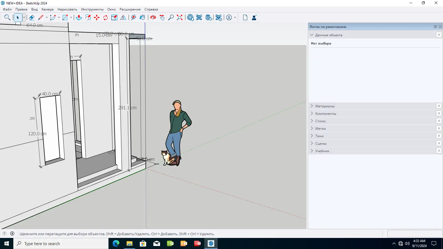Open the Расширения menu
Image resolution: width=443 pixels, height=249 pixels.
tap(130, 9)
